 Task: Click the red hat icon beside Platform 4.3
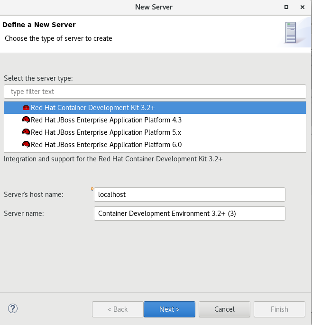(x=26, y=120)
